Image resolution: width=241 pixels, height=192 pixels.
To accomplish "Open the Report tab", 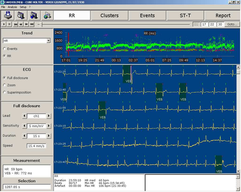I will coord(222,16).
